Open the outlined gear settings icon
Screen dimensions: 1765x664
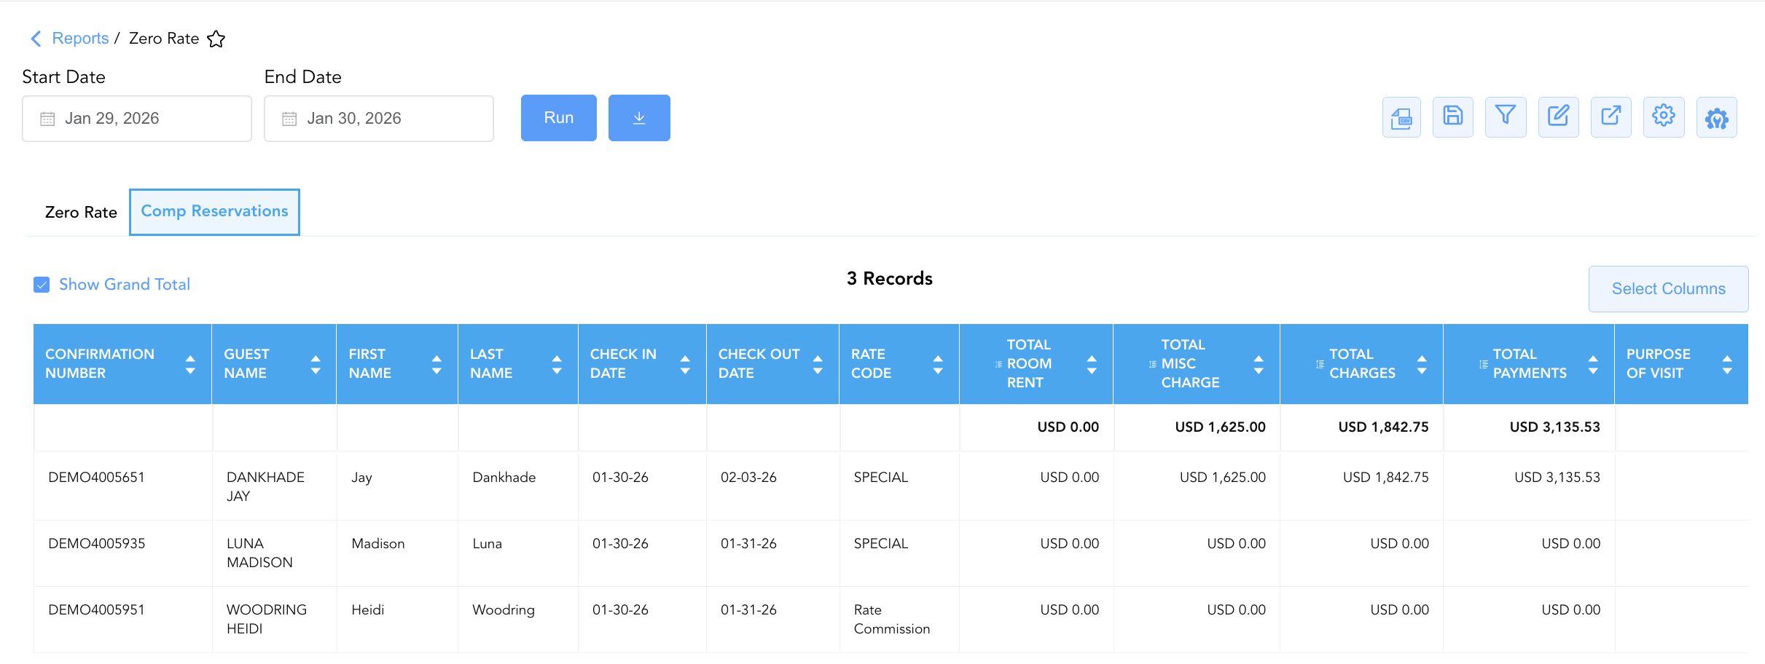point(1664,117)
